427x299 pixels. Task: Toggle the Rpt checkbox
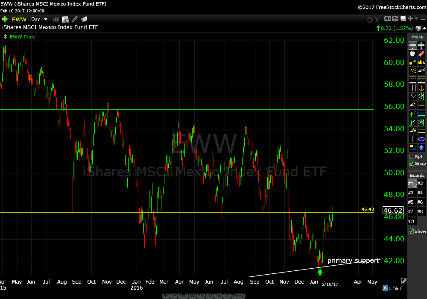(x=412, y=157)
